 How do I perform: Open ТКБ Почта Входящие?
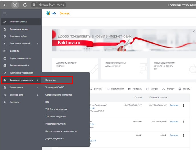point(56,117)
